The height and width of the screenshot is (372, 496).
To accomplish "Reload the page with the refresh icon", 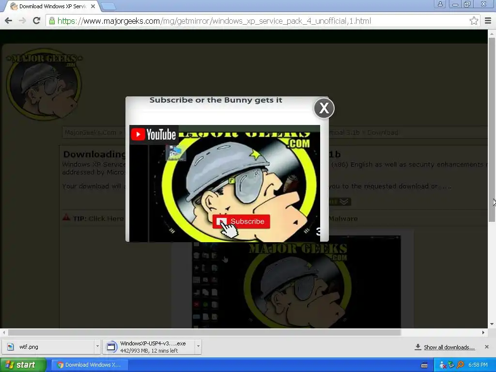I will point(36,21).
